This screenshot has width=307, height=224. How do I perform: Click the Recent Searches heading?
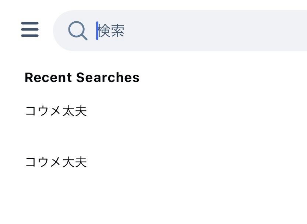click(82, 78)
